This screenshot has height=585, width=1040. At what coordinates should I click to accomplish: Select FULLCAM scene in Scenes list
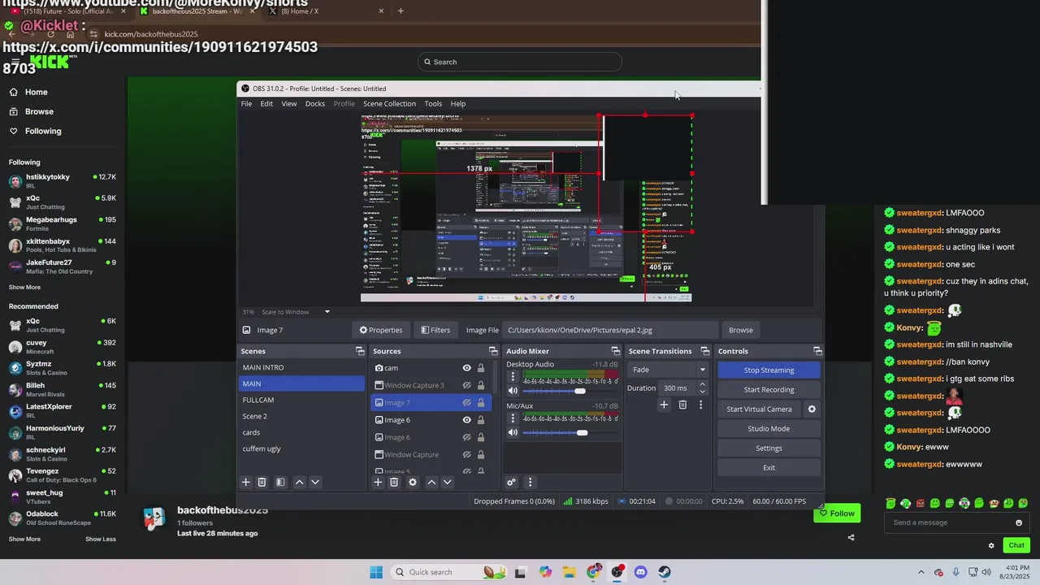coord(301,400)
